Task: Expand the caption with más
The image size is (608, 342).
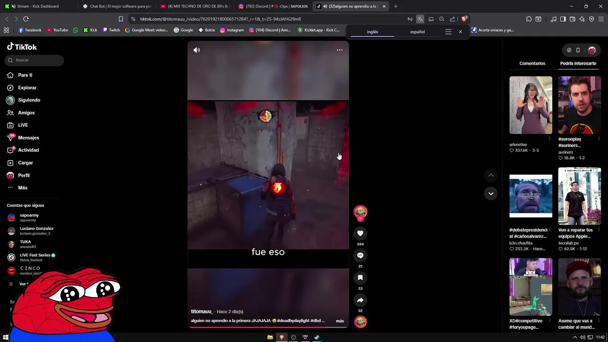Action: click(340, 321)
